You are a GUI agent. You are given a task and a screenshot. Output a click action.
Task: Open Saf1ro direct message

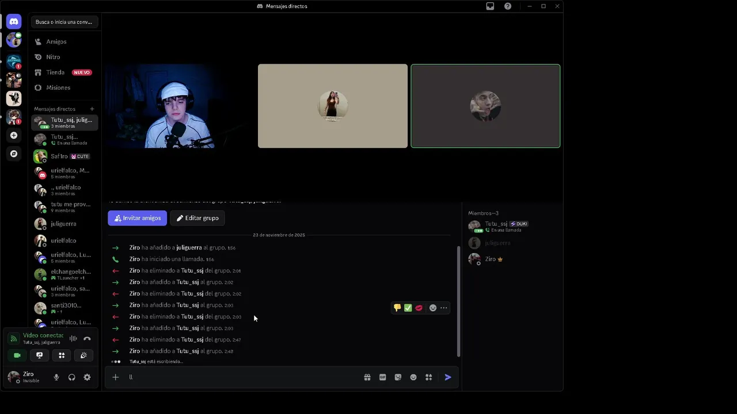point(64,156)
